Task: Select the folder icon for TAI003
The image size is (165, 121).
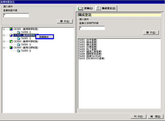Action: (19, 51)
